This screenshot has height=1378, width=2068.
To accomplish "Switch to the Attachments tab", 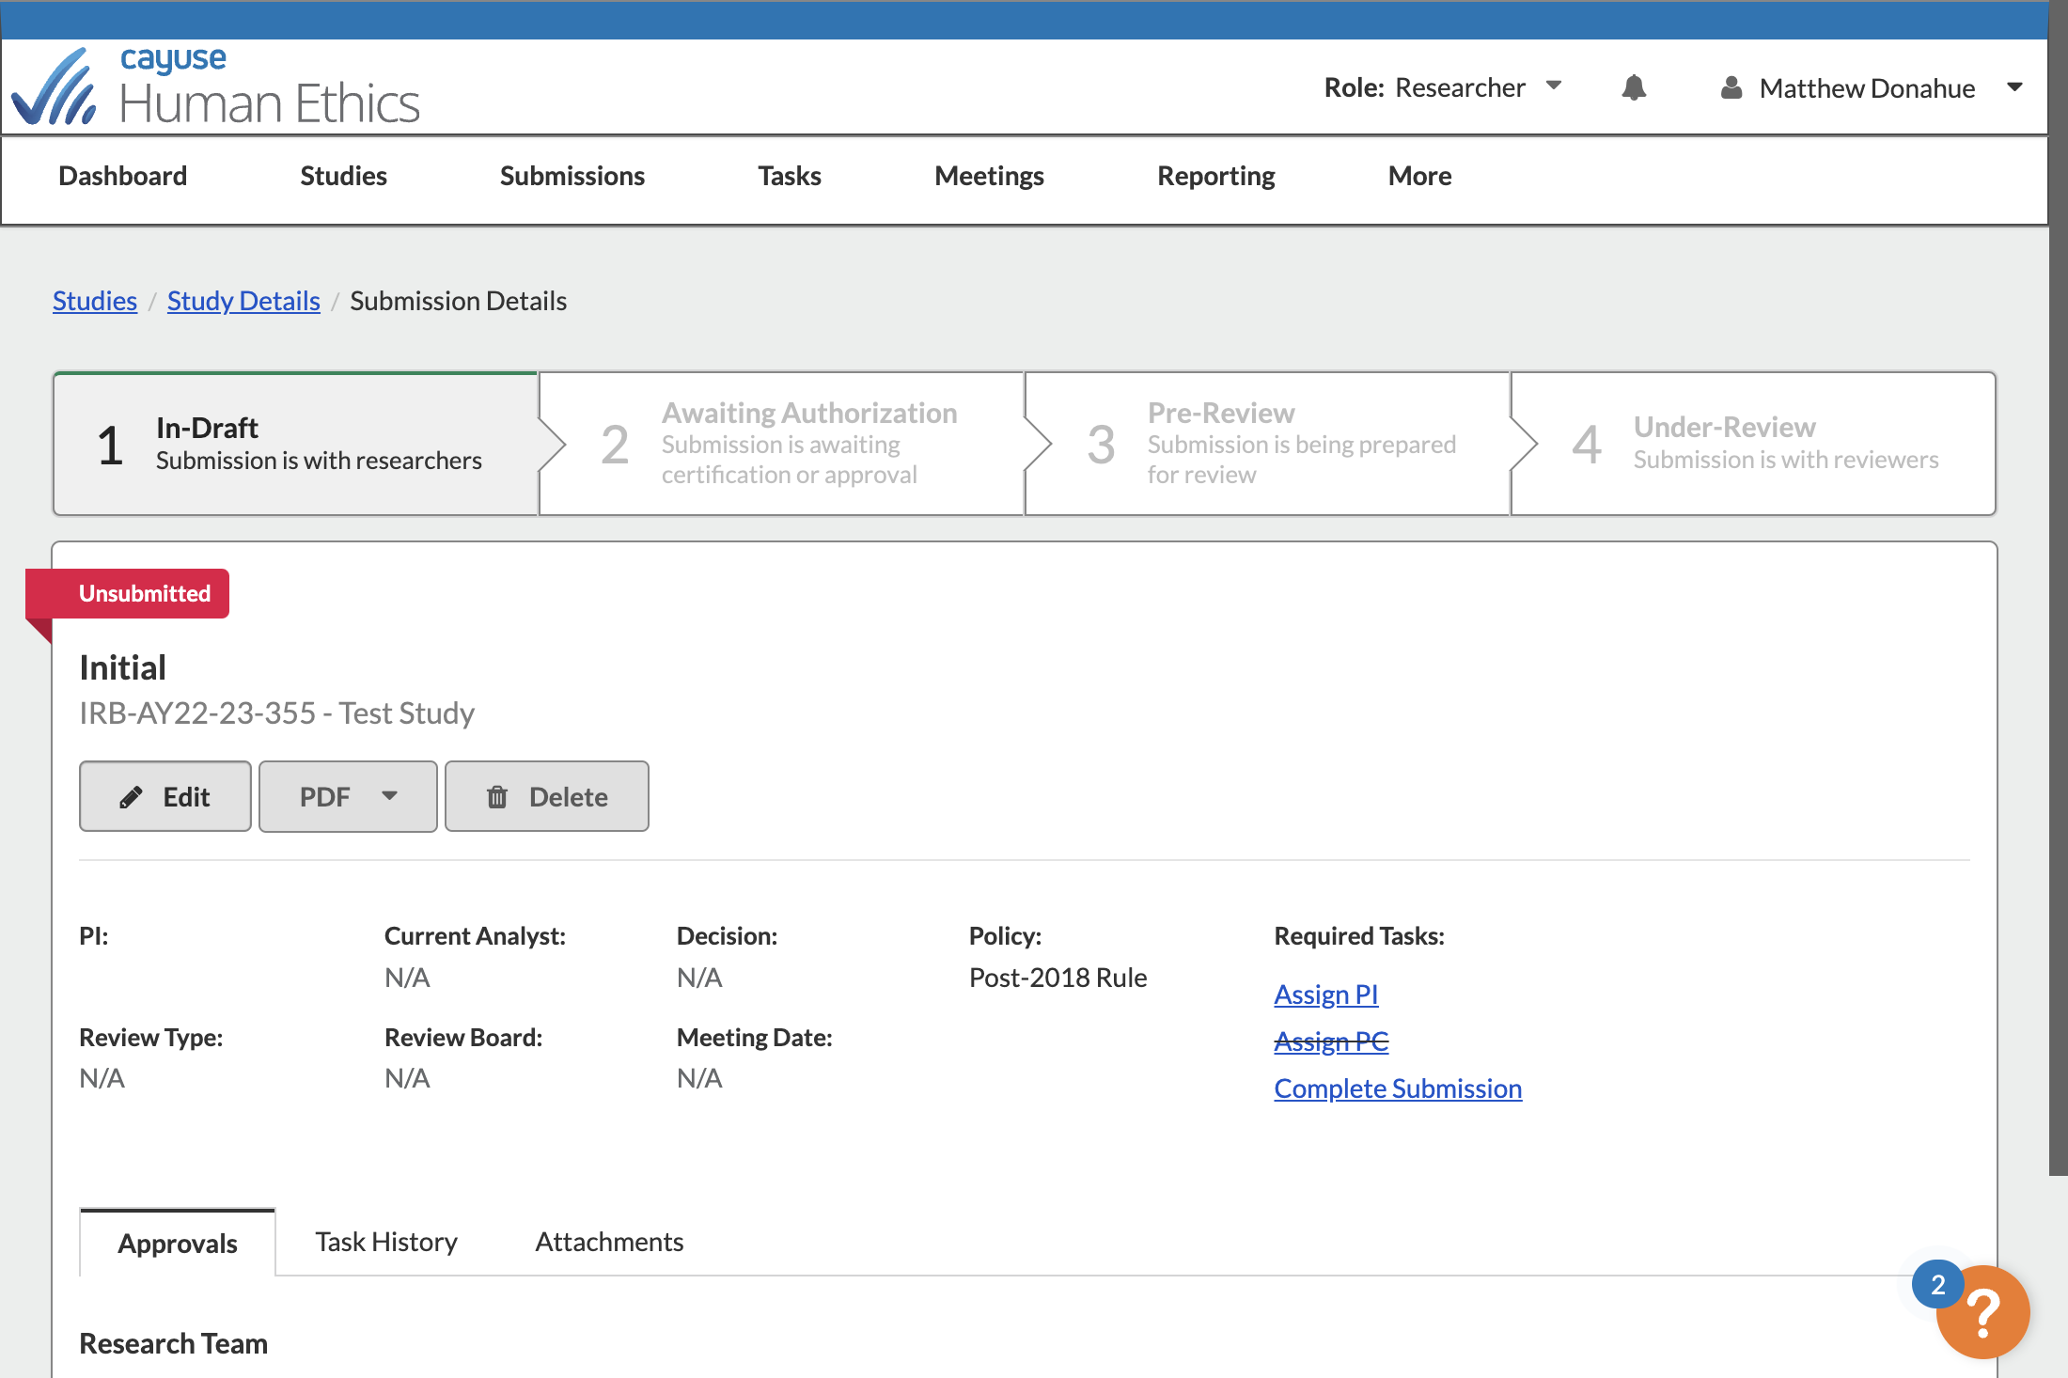I will 609,1242.
